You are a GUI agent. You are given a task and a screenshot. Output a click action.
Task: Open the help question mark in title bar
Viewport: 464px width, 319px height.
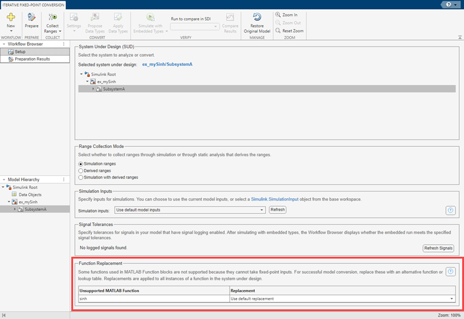click(449, 4)
